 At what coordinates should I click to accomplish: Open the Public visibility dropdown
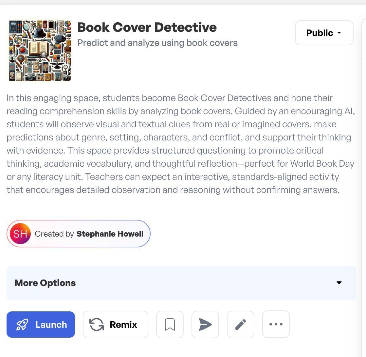[324, 33]
